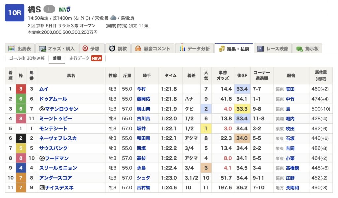This screenshot has width=338, height=198.
Task: Click the 調教 stopwatch icon
Action: point(112,48)
